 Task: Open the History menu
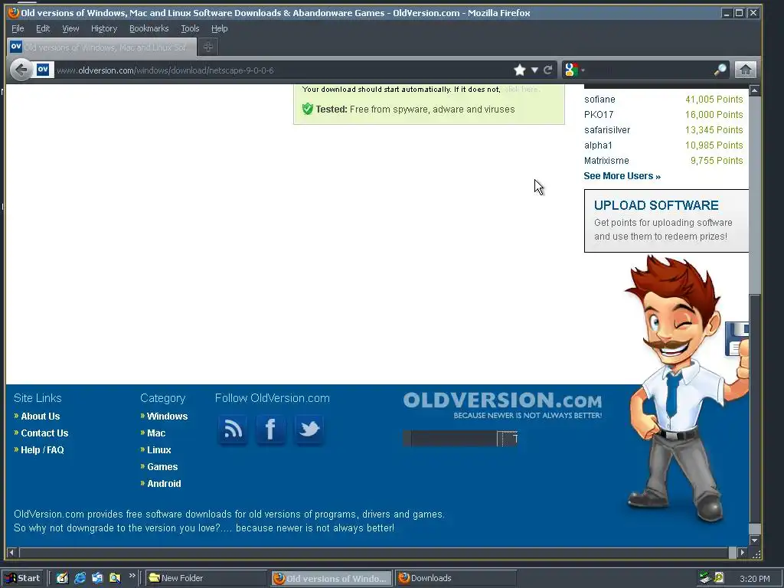pos(104,28)
